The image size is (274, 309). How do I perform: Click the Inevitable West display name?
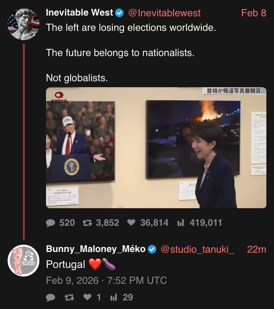[x=79, y=13]
